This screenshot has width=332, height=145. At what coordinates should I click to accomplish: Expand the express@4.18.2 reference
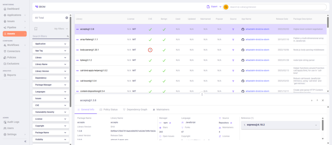280,125
